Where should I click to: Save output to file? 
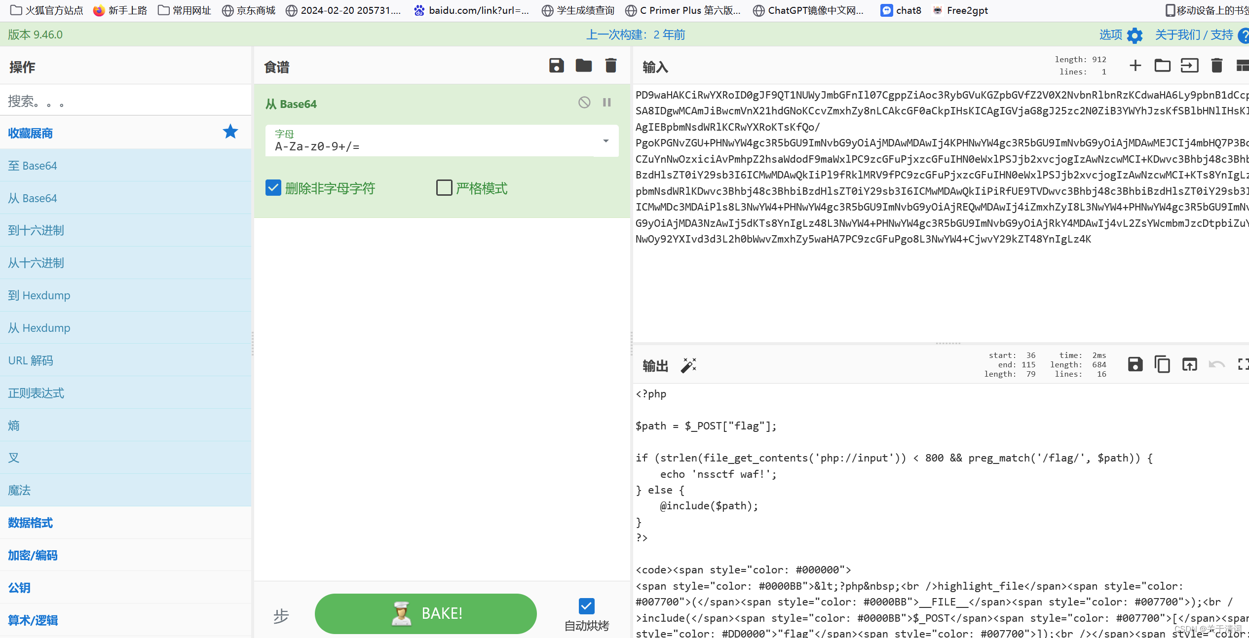[1135, 364]
